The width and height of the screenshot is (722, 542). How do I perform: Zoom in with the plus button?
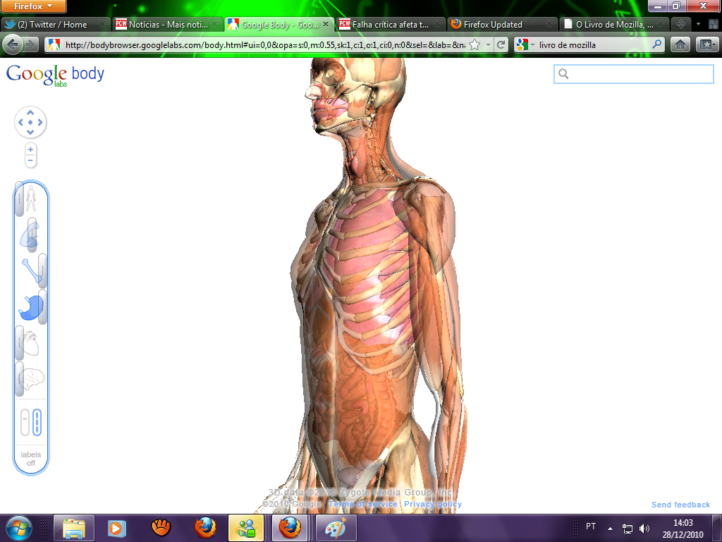[x=30, y=150]
